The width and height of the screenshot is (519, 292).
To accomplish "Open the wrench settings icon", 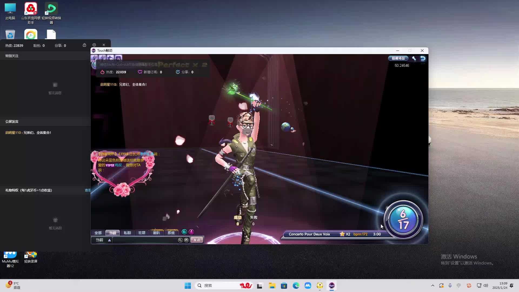I will [414, 58].
